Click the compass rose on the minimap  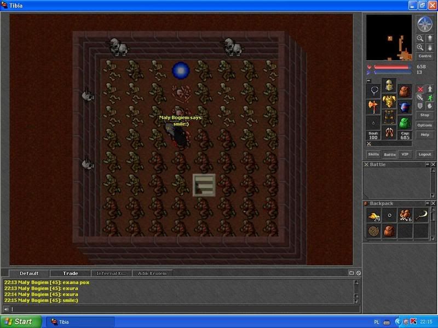click(x=425, y=24)
